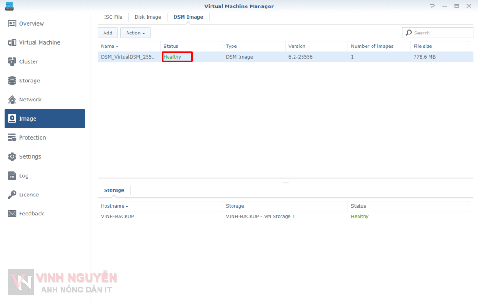
Task: Sort storage by Hostname column header
Action: point(114,206)
